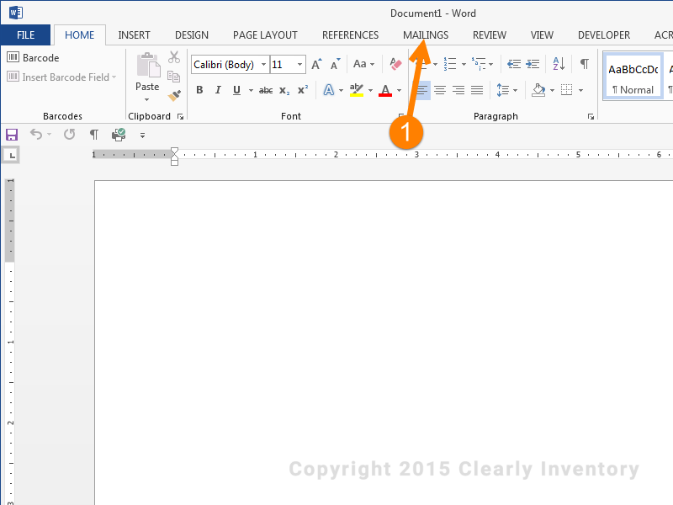Apply the red font color

coord(385,90)
